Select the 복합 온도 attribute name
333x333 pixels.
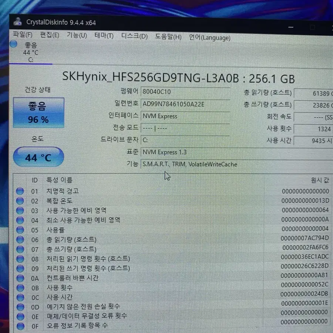pos(60,201)
